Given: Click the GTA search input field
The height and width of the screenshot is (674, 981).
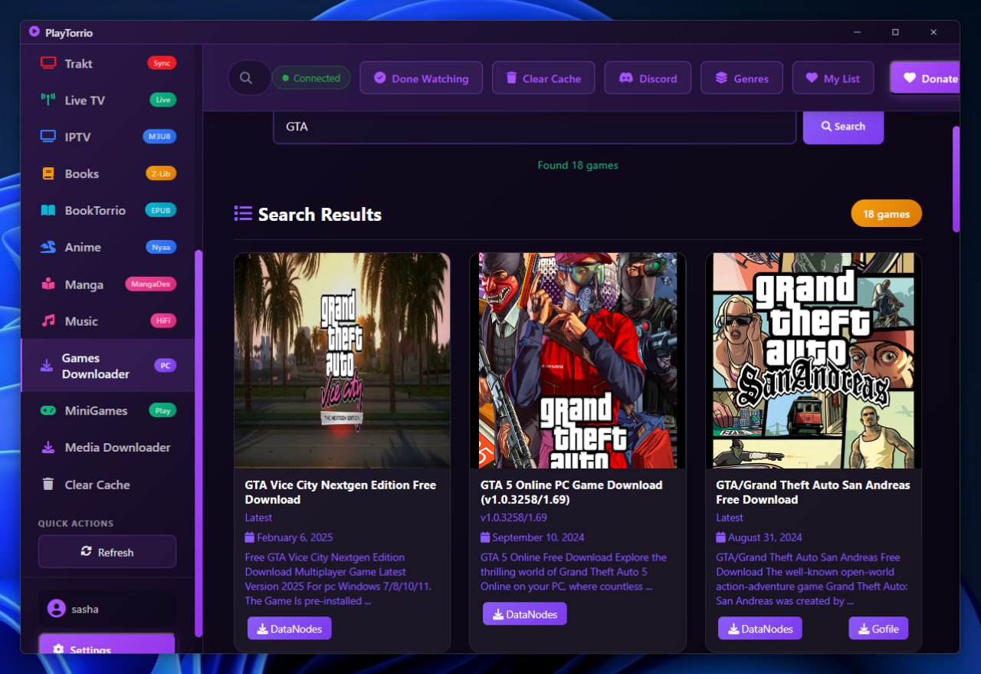Looking at the screenshot, I should (x=534, y=127).
